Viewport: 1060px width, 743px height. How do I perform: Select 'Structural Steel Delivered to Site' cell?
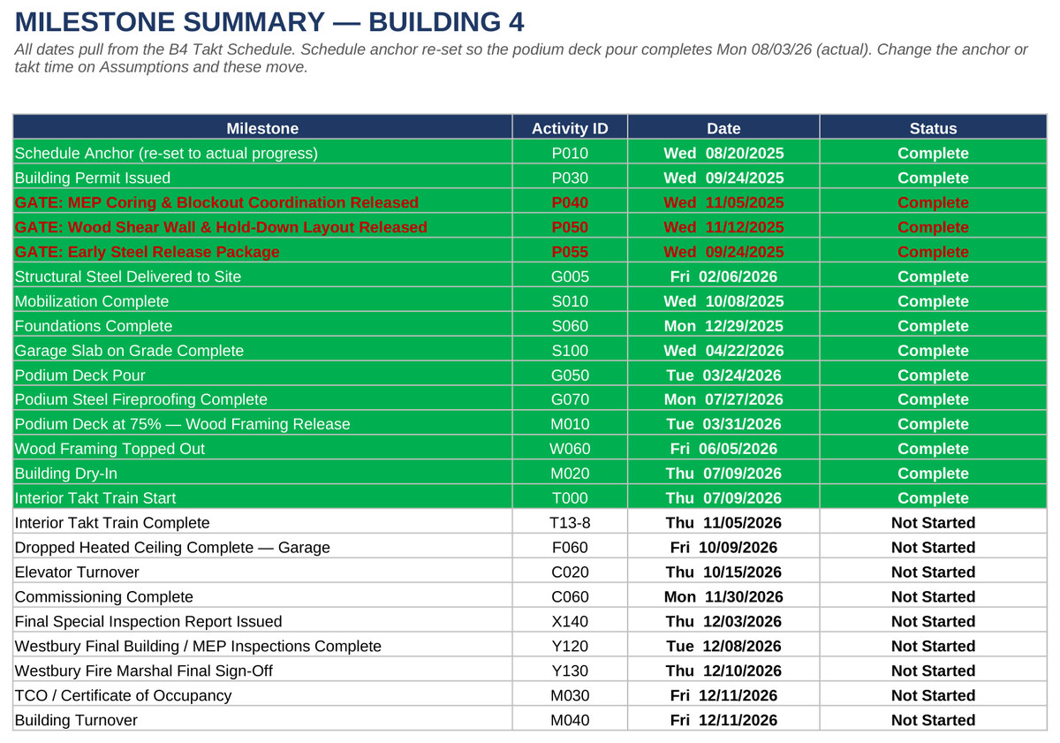tap(262, 277)
